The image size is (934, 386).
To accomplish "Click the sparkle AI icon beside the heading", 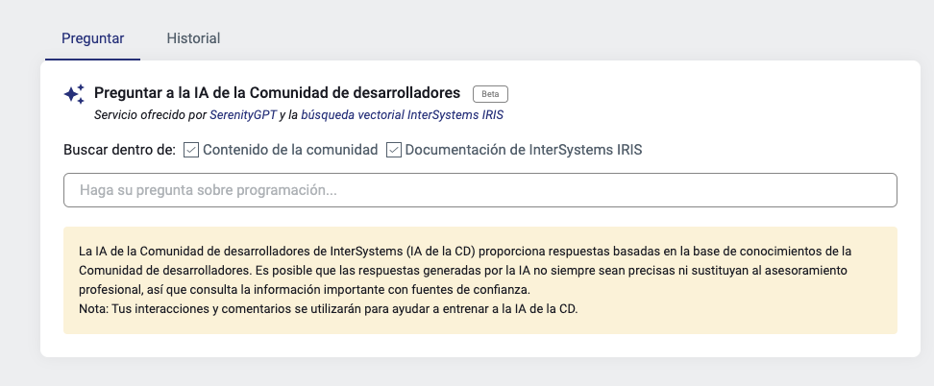I will point(74,94).
